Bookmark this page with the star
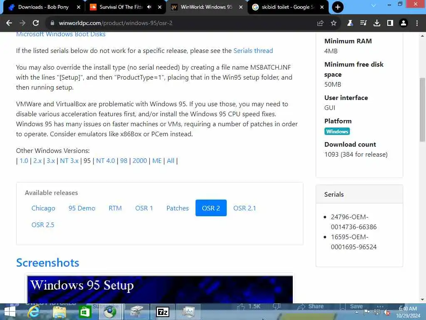 coord(334,23)
